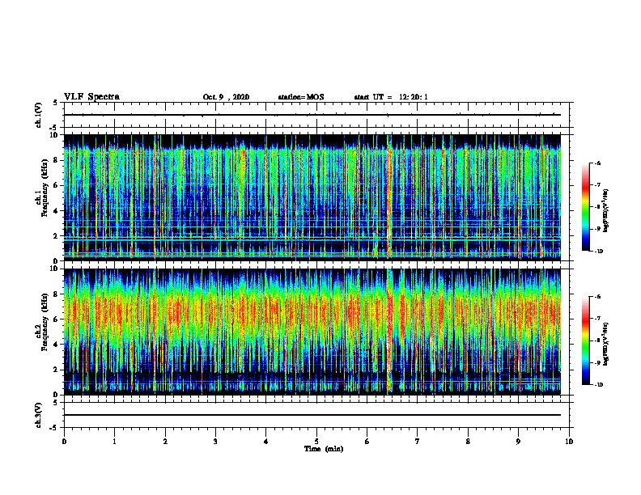
Task: Select the date text "Oct. 9, 2020"
Action: point(226,97)
